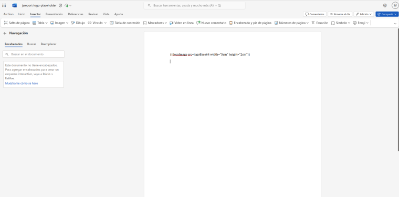The image size is (399, 197).
Task: Expand the Números de página dropdown arrow
Action: (308, 23)
